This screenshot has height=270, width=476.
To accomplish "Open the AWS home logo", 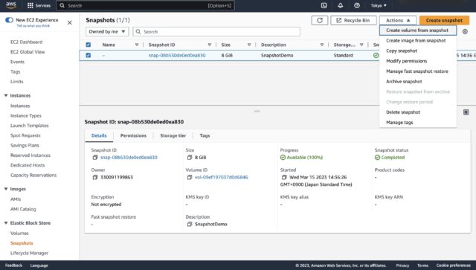I will [x=11, y=5].
